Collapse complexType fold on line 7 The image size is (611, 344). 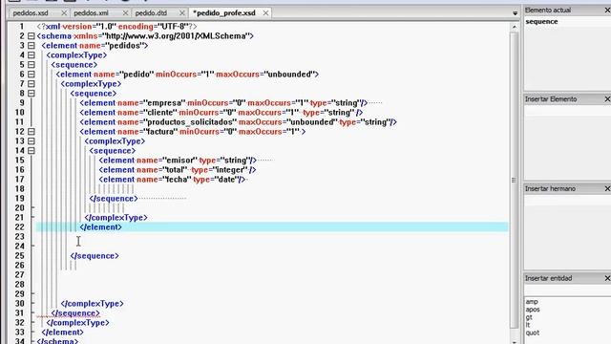[32, 84]
